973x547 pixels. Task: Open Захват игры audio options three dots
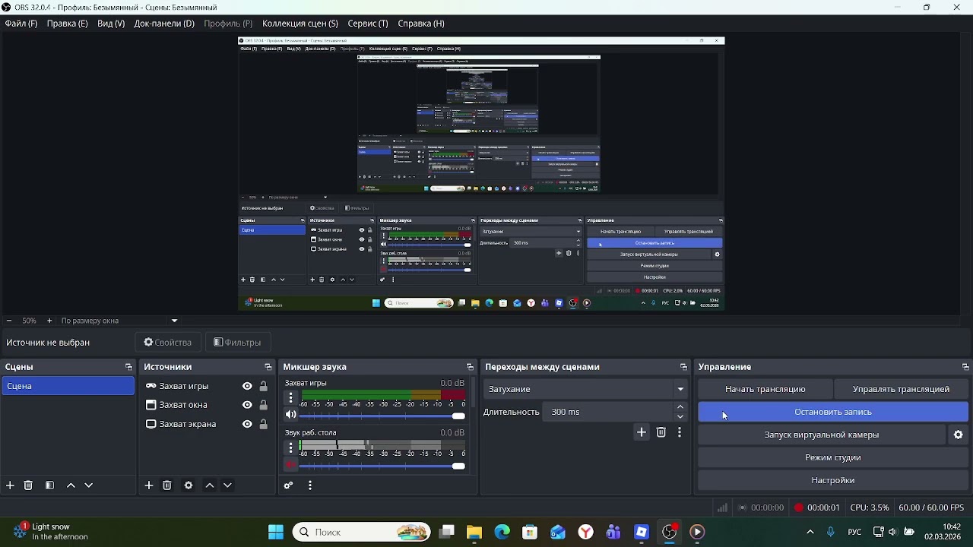coord(290,397)
